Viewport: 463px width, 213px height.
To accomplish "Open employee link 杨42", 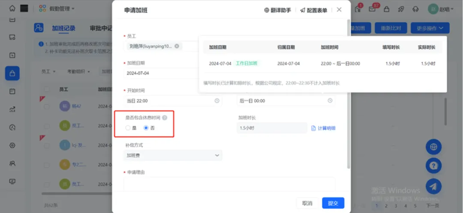I will (76, 106).
